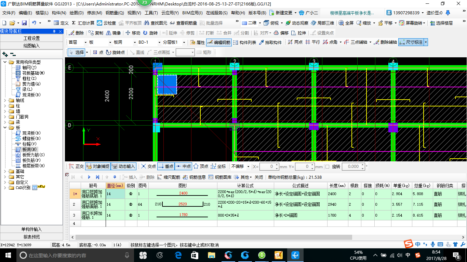Viewport: 467px width, 262px height.
Task: Select the 移动 move tool
Action: click(x=133, y=33)
